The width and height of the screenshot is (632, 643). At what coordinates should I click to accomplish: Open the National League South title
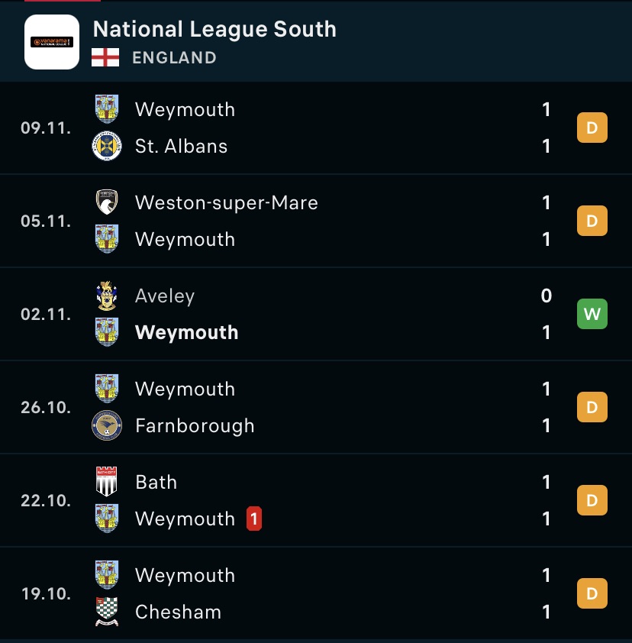(214, 29)
